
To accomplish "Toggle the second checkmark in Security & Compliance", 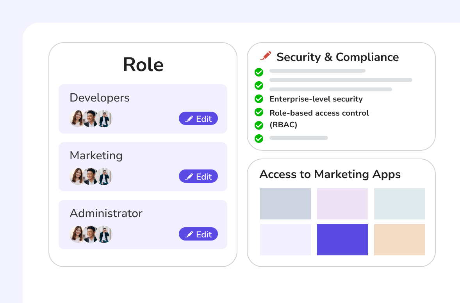I will tap(259, 86).
